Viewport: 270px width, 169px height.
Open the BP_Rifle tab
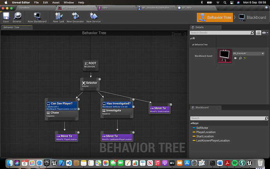point(187,8)
